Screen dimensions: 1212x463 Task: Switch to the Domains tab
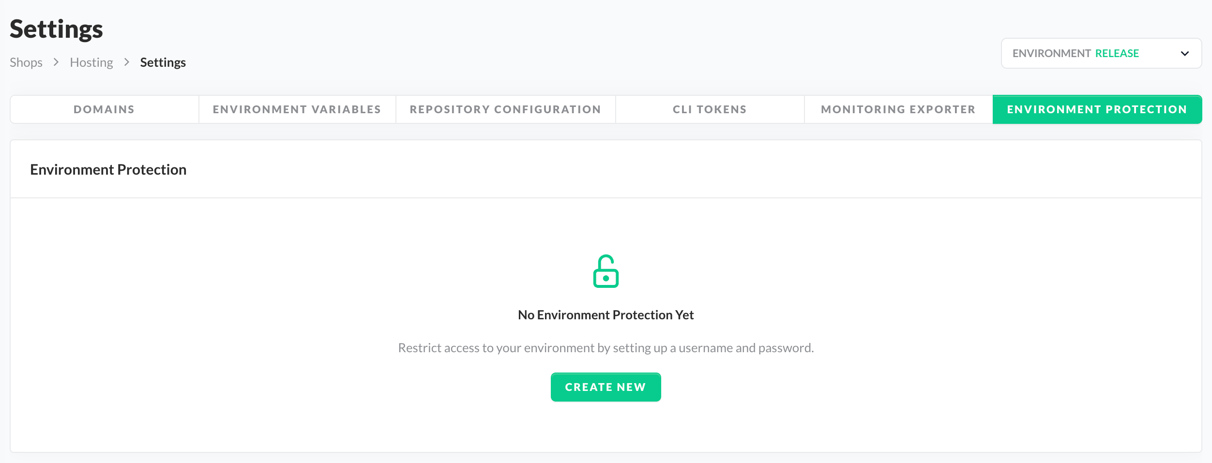click(x=104, y=109)
